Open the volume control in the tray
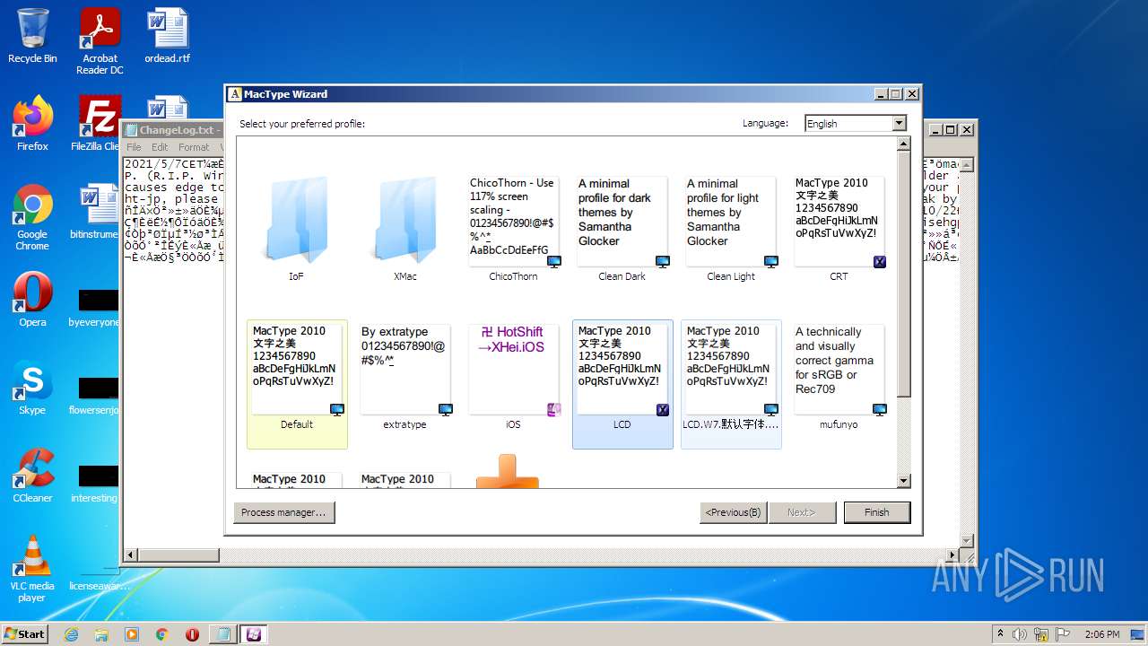 pos(1019,634)
